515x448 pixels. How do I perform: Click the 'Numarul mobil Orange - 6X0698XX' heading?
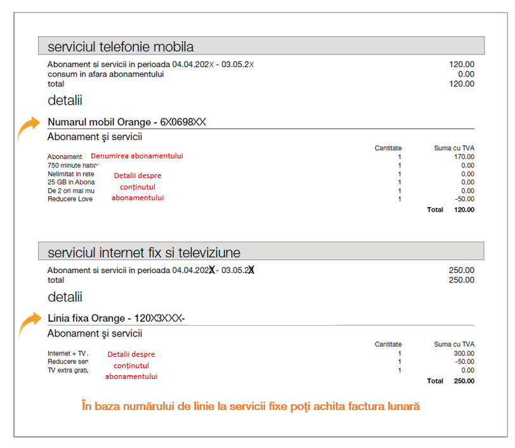[127, 122]
